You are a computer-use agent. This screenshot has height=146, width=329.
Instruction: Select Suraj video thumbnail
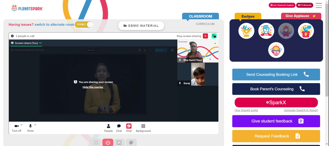[x=198, y=74]
